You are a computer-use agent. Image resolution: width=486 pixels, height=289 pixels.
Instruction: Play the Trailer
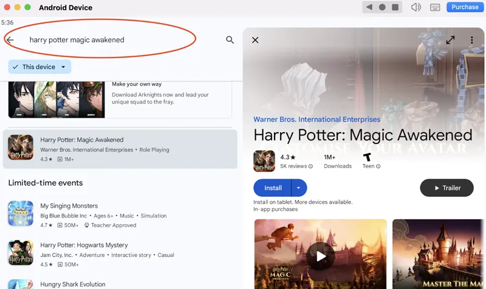point(447,188)
